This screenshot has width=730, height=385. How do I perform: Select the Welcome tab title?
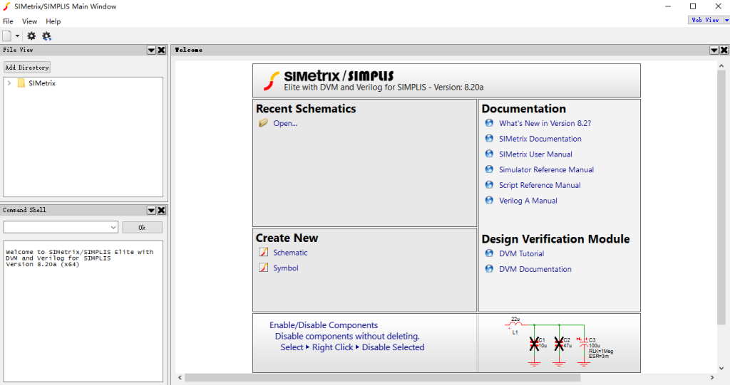click(188, 50)
